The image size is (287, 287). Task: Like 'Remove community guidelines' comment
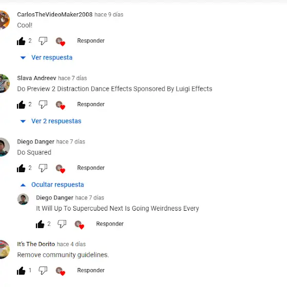21,271
